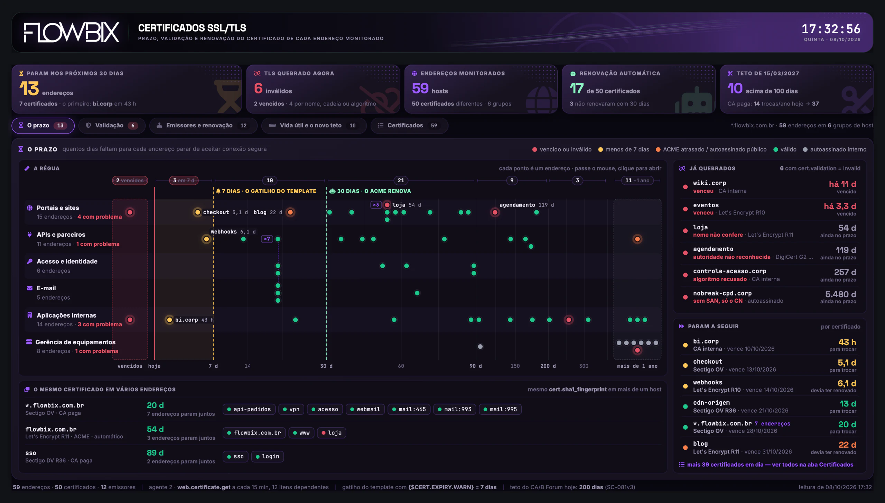
Task: Click broken-link icon beside JÁ QUEBRADOS
Action: click(682, 168)
